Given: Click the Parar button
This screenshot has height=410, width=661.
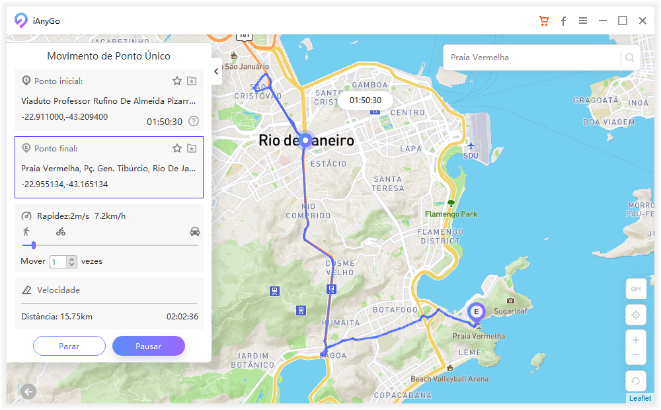Looking at the screenshot, I should (69, 346).
